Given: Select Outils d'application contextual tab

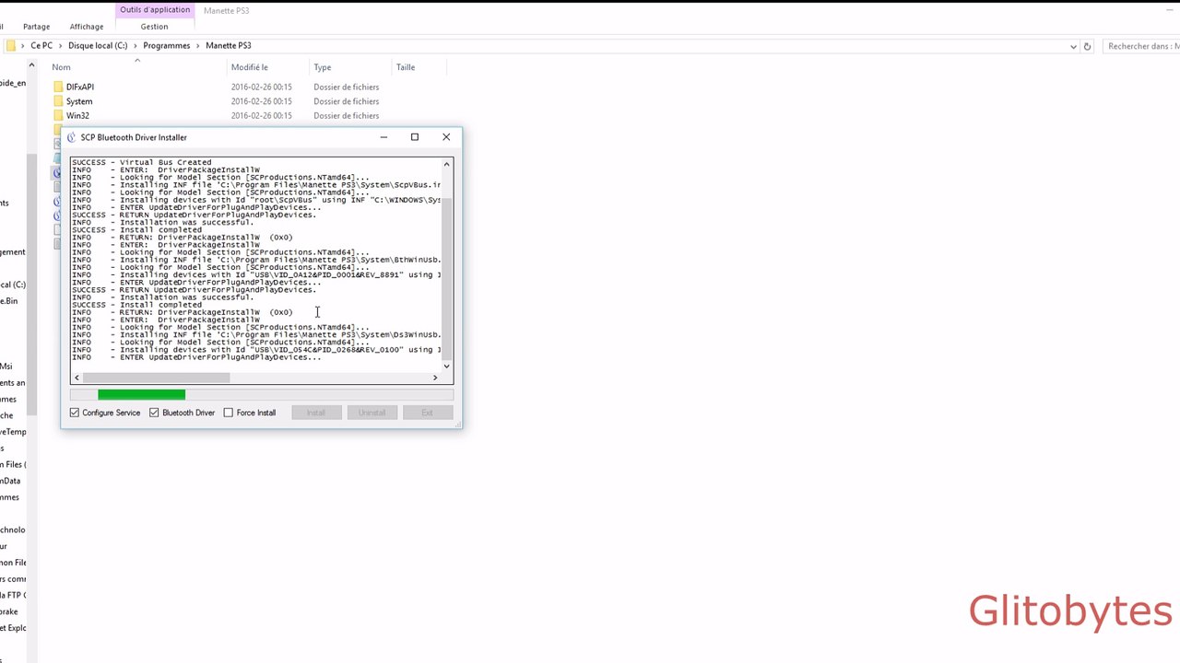Looking at the screenshot, I should pyautogui.click(x=155, y=10).
